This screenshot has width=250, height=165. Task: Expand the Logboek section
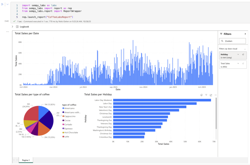point(12,26)
